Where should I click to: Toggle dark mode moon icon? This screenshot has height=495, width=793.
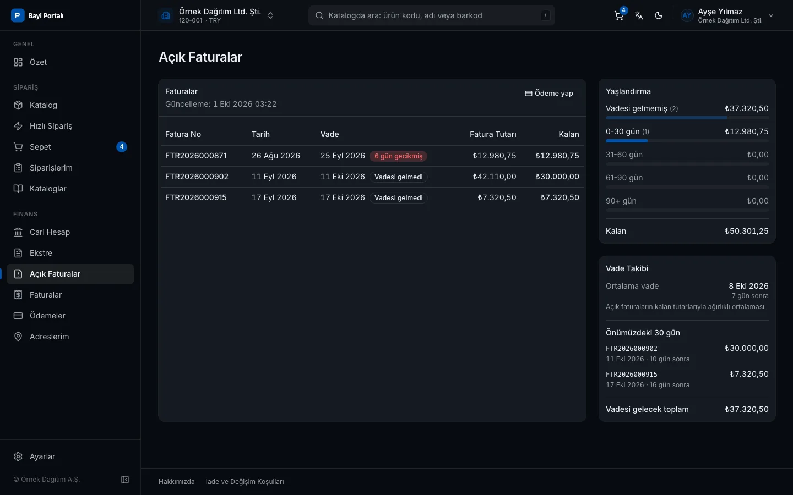659,15
